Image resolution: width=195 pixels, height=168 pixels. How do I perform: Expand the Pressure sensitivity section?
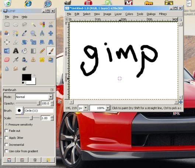(6, 124)
